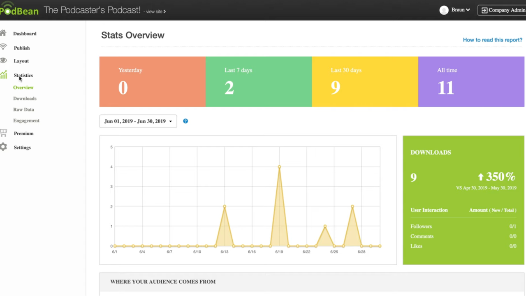Click the Settings gear icon
The image size is (526, 296).
tap(3, 147)
